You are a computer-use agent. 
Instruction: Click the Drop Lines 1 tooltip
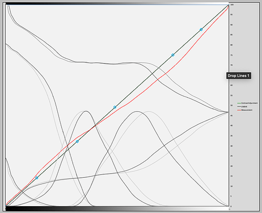tap(239, 76)
